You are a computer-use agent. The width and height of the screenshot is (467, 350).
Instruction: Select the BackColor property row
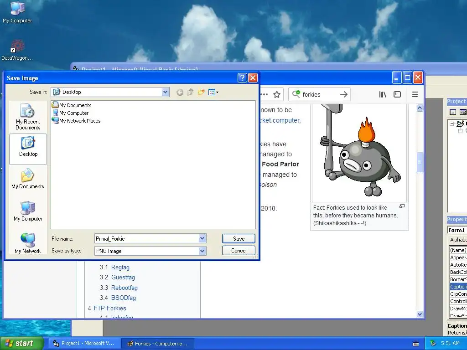tap(458, 272)
